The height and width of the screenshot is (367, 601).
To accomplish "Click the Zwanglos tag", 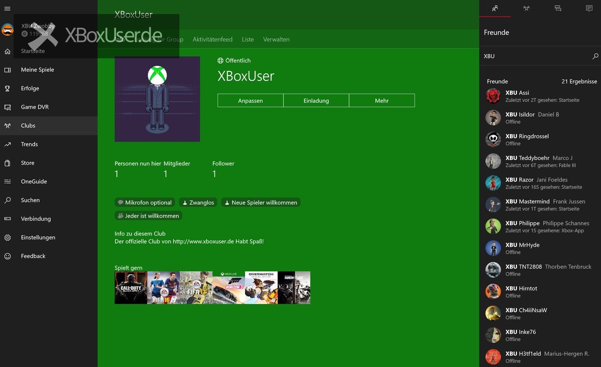I will pyautogui.click(x=198, y=203).
